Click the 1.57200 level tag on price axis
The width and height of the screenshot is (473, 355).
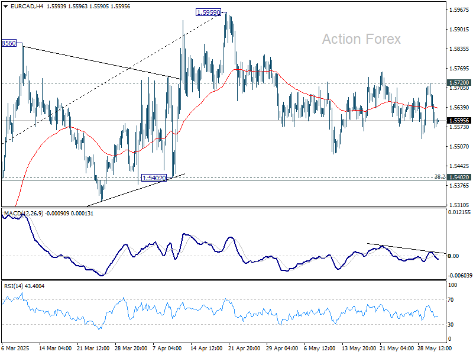459,83
